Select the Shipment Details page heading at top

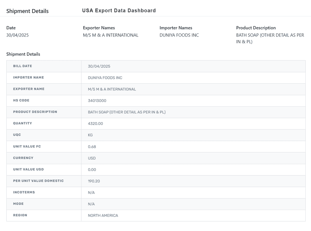coord(27,11)
